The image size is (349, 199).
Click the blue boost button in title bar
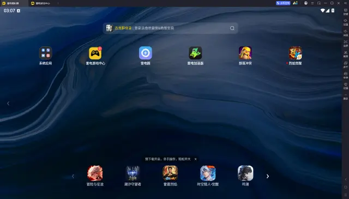tap(283, 3)
